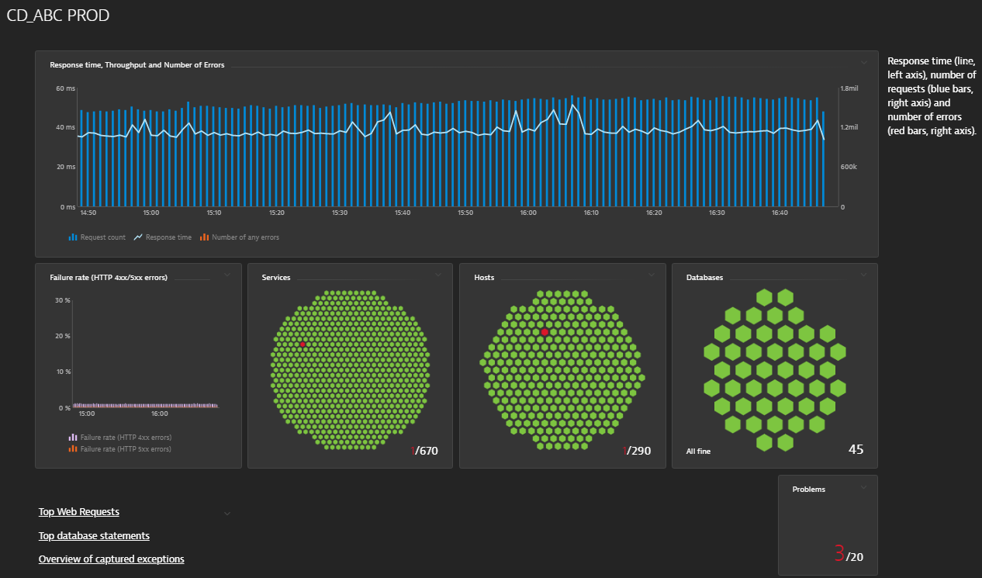Image resolution: width=982 pixels, height=578 pixels.
Task: Open Top database statements link
Action: [94, 536]
